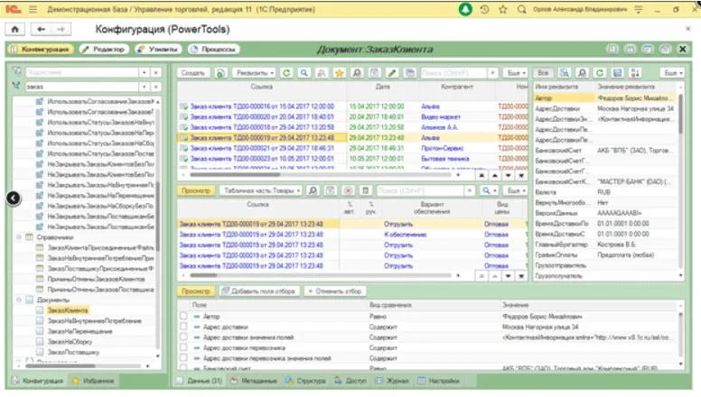Open the Избранное tab in left panel
The height and width of the screenshot is (397, 701).
[x=94, y=381]
